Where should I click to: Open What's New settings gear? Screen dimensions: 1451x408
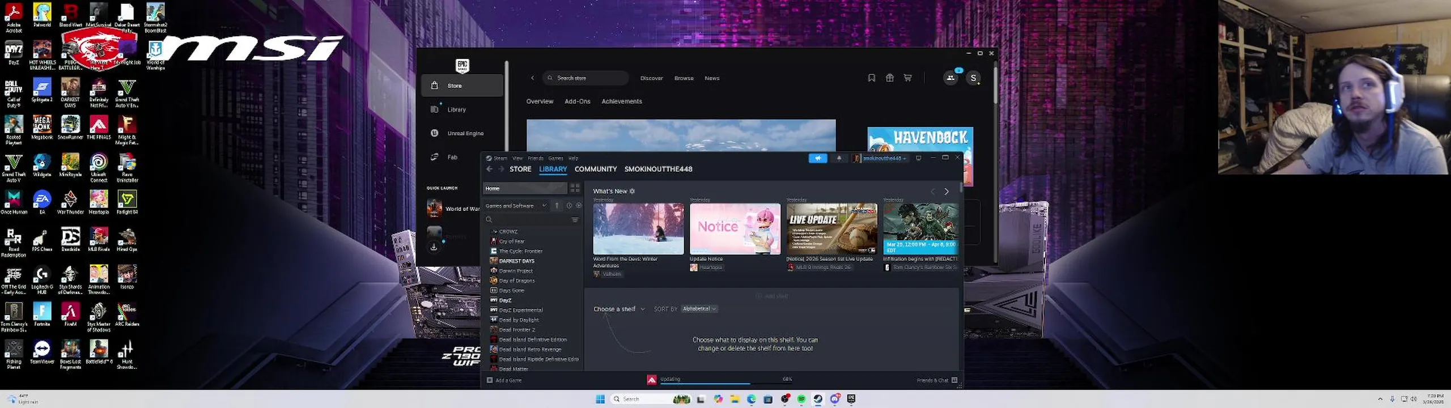632,192
